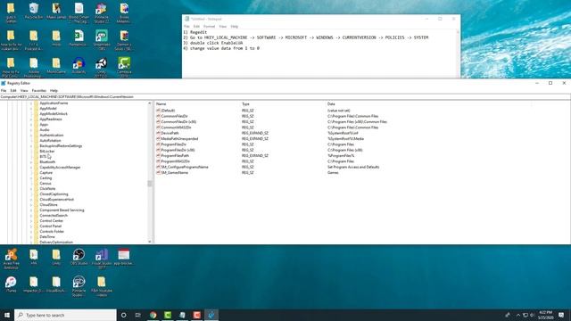The width and height of the screenshot is (571, 321).
Task: Expand the Bluetooth registry key
Action: point(31,162)
